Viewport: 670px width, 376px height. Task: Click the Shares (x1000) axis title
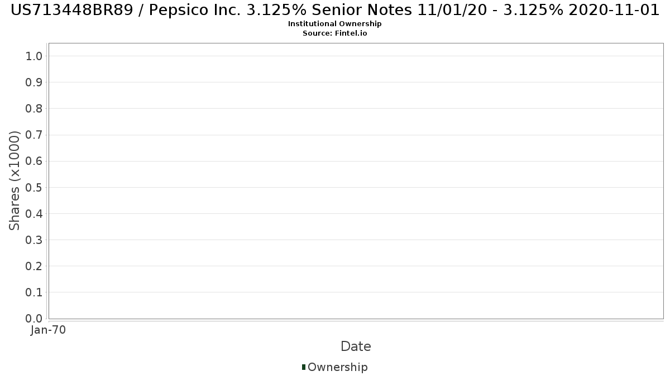click(x=15, y=180)
